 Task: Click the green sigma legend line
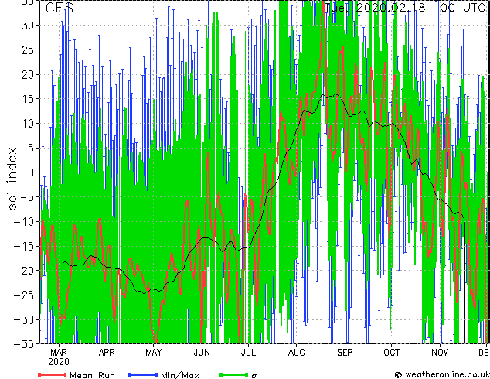click(x=234, y=374)
